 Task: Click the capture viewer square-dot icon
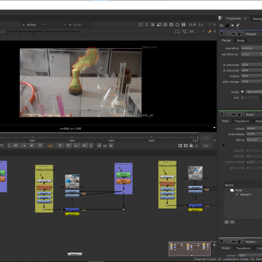point(185,146)
